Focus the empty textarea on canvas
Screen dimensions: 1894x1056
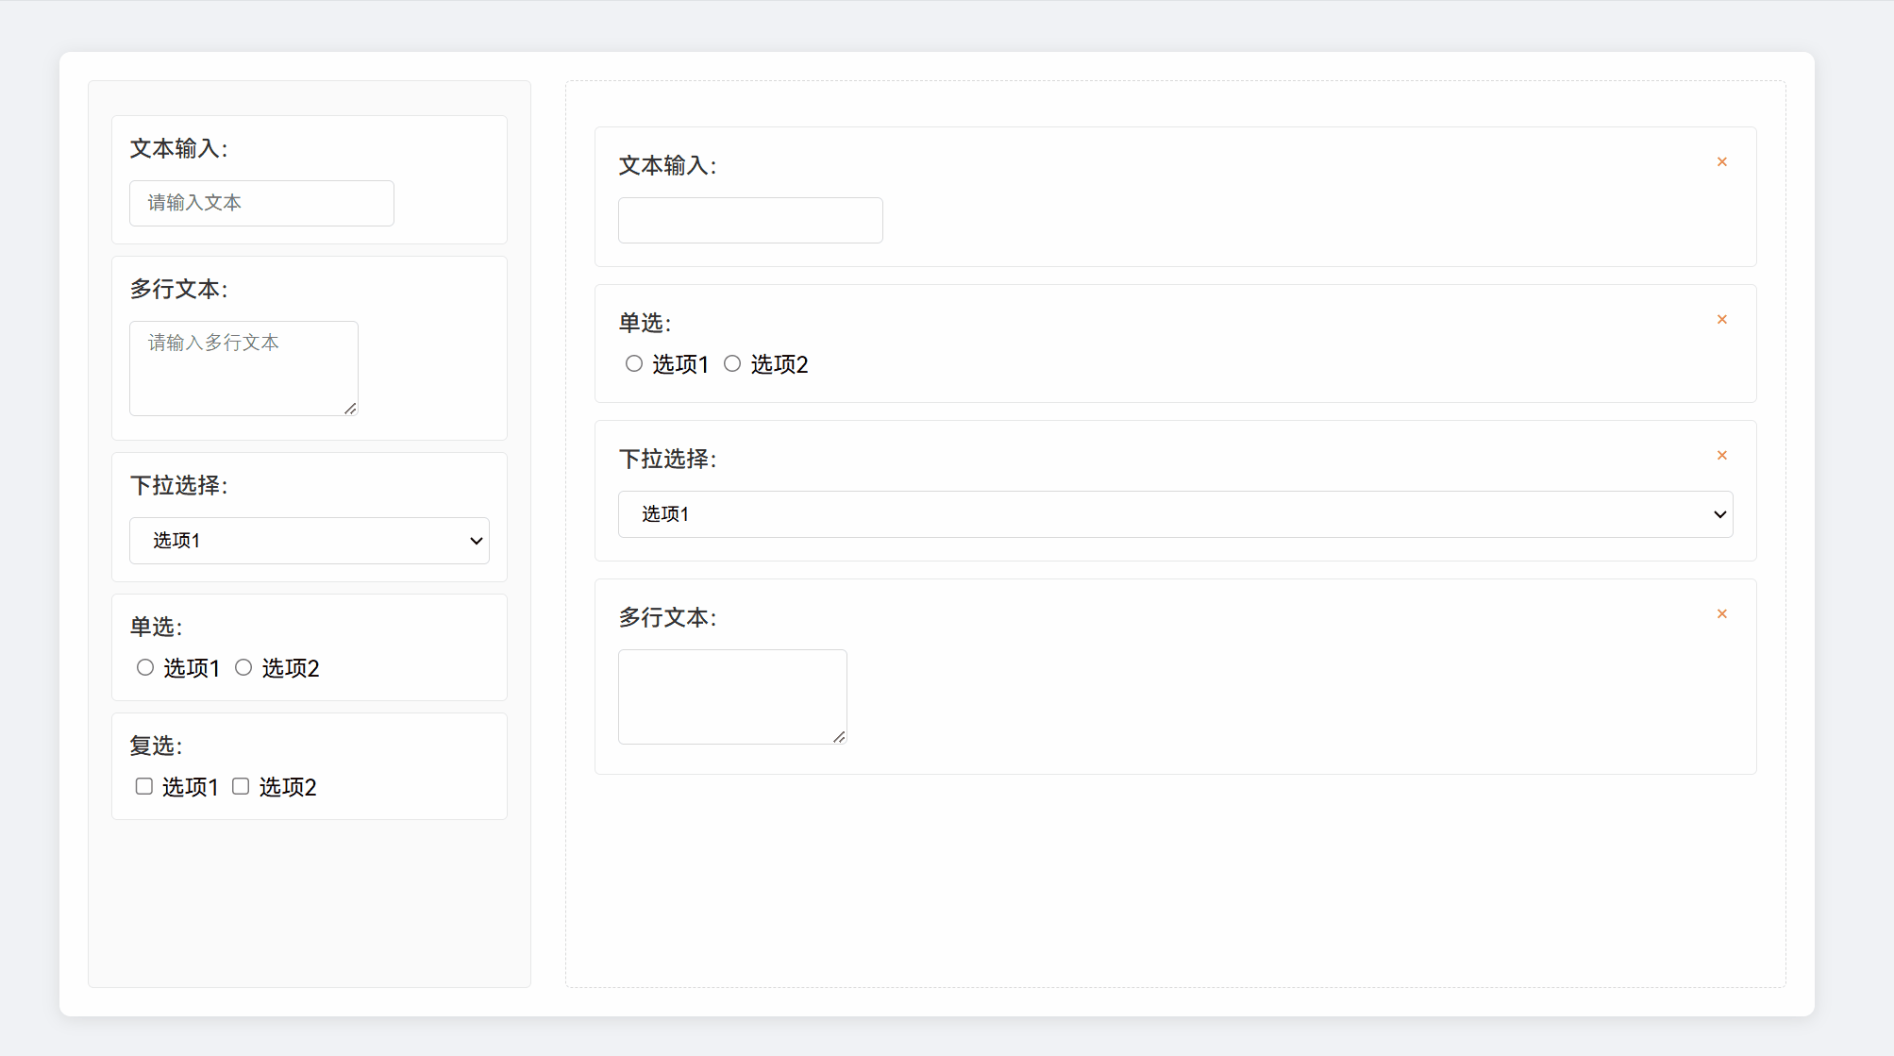pyautogui.click(x=731, y=696)
